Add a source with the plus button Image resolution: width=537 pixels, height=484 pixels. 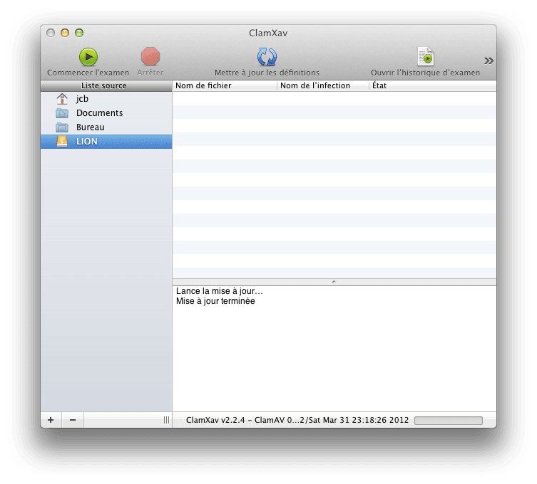point(51,420)
